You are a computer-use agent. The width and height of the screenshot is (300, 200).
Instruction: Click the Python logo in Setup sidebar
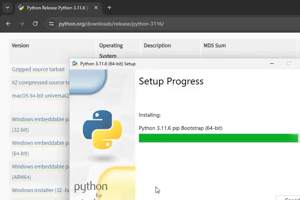pos(102,129)
